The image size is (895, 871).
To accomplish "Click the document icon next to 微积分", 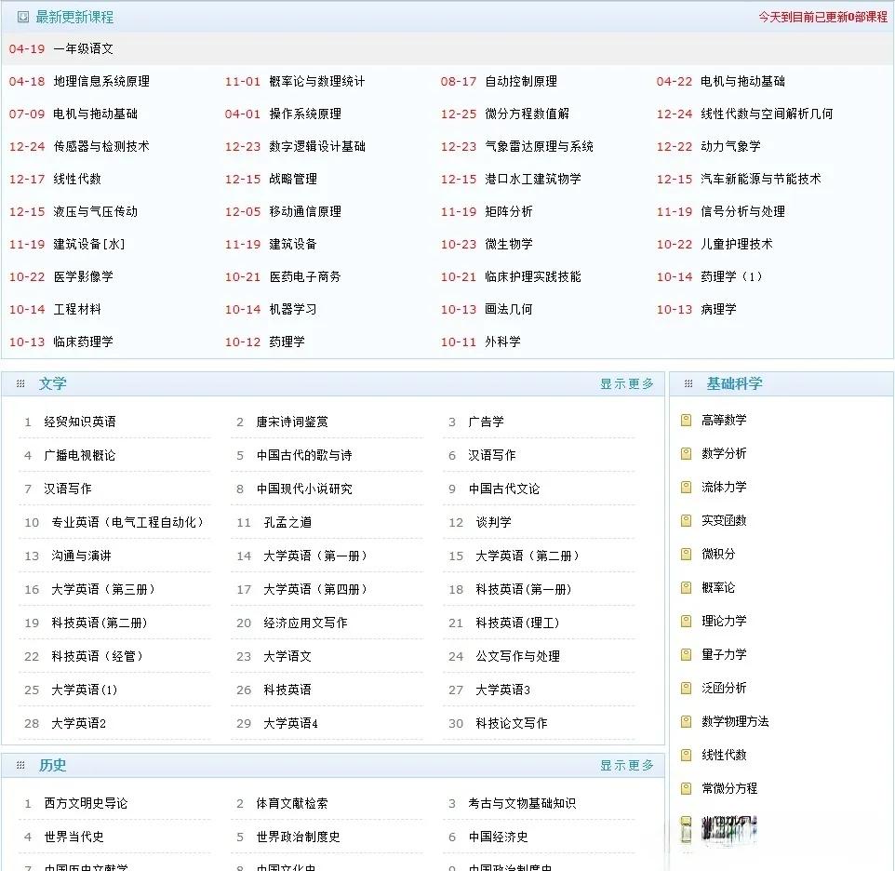I will (688, 554).
